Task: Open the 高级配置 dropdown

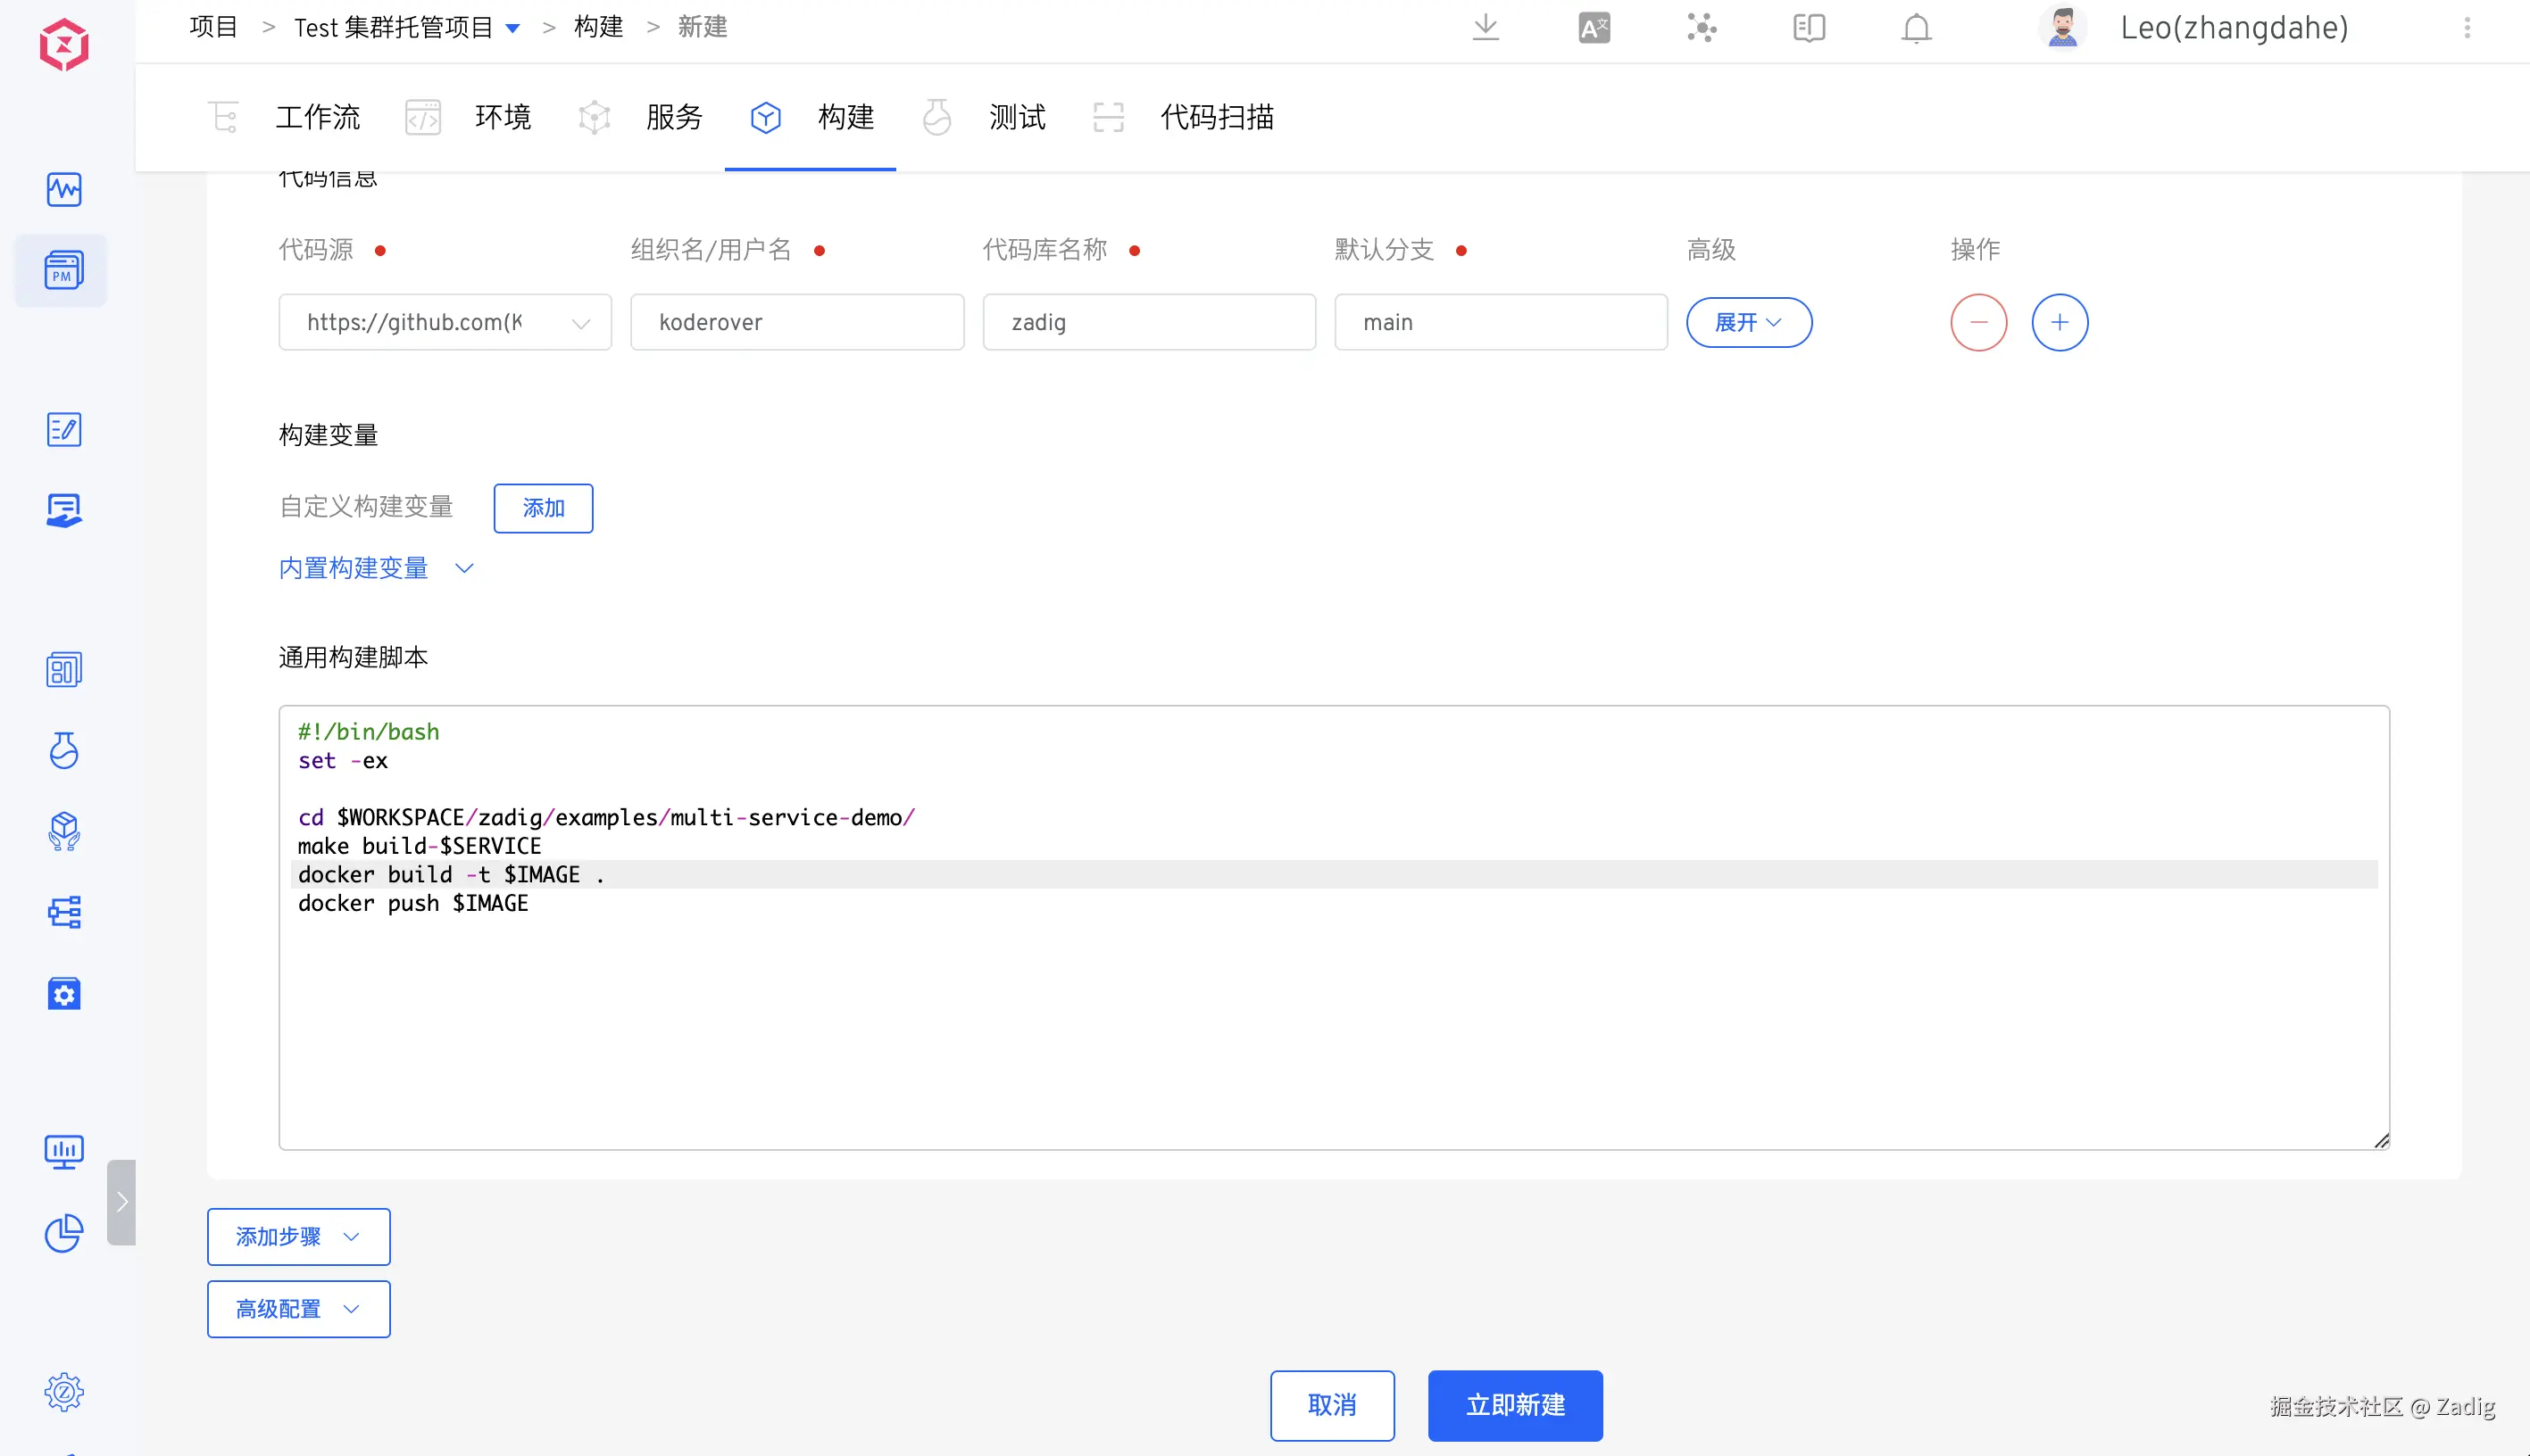Action: click(298, 1309)
